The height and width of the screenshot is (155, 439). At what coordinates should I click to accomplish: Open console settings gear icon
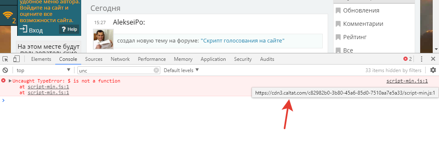tap(433, 70)
